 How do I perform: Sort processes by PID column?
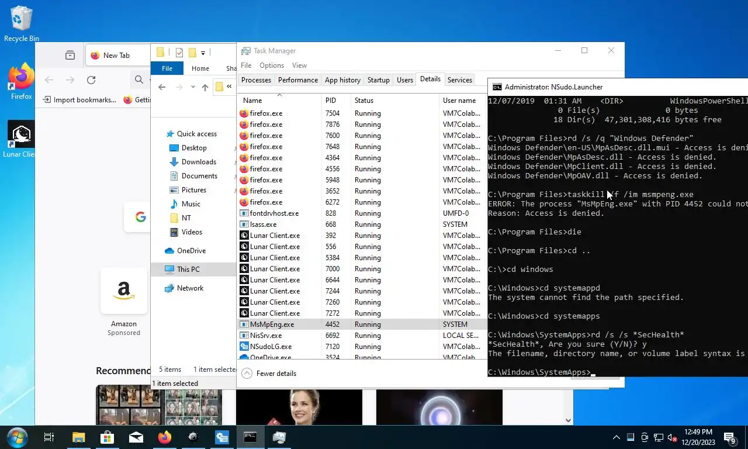[336, 100]
